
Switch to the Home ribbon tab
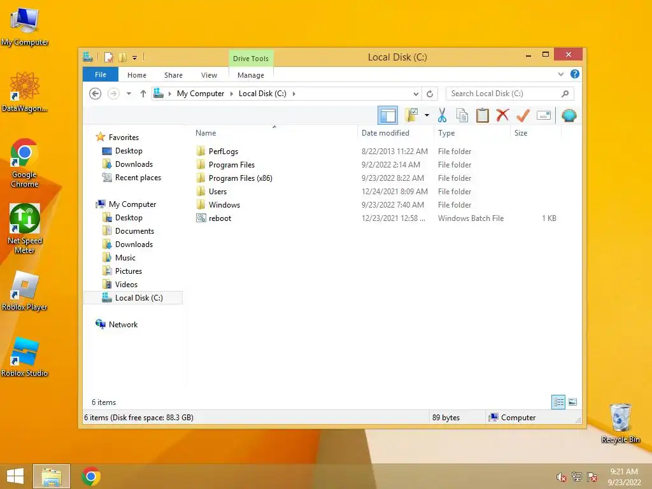click(137, 75)
